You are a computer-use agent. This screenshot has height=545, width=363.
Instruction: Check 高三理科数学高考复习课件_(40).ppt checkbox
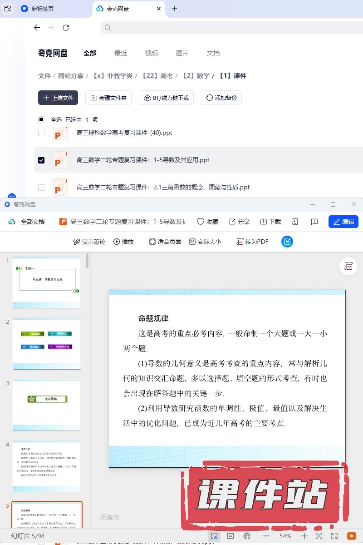coord(41,133)
